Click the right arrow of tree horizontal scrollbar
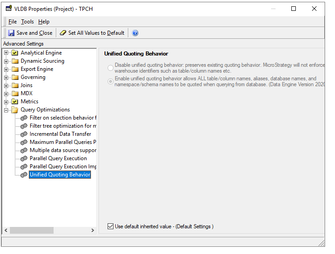 point(93,230)
